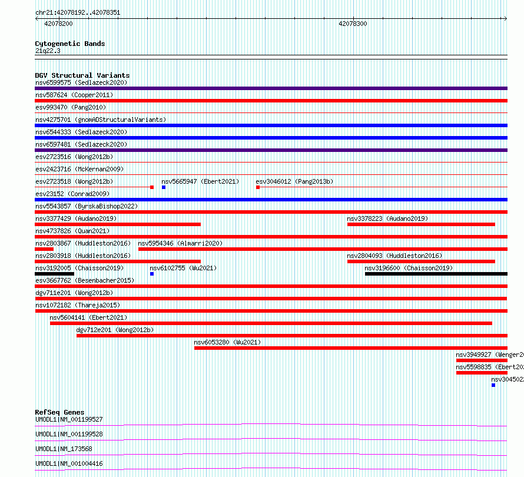
Task: Click label dgv712e201 (Wong2012b)
Action: point(115,330)
